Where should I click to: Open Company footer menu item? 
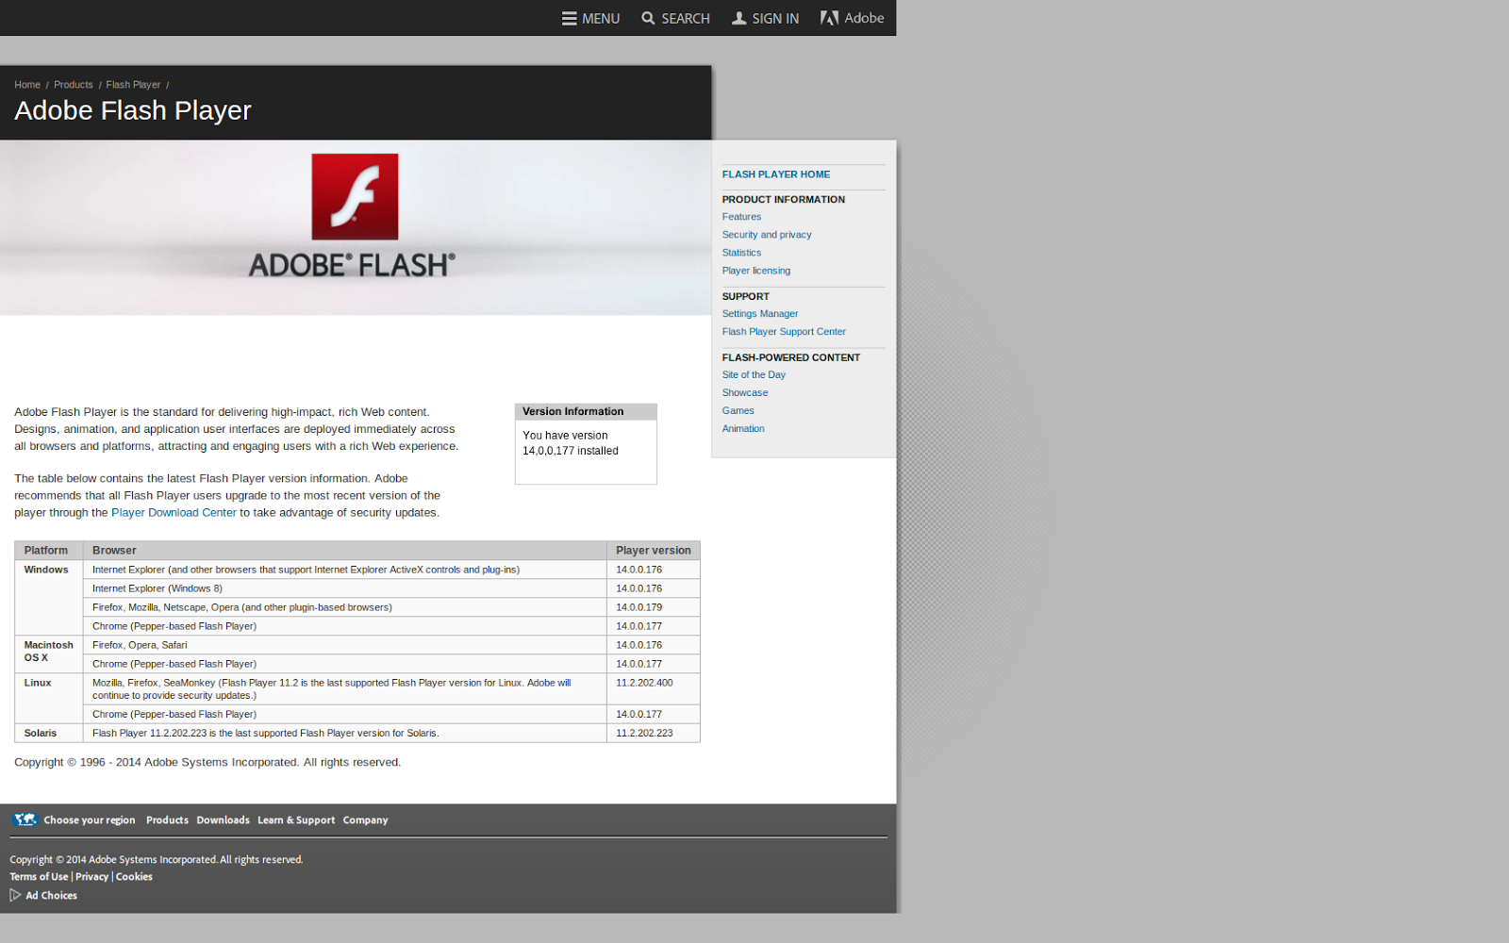click(365, 820)
